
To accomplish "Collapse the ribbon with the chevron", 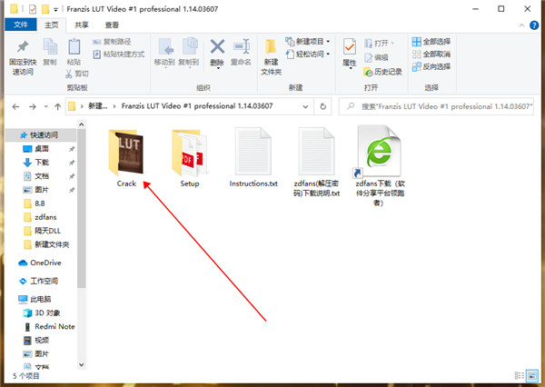I will [x=521, y=25].
